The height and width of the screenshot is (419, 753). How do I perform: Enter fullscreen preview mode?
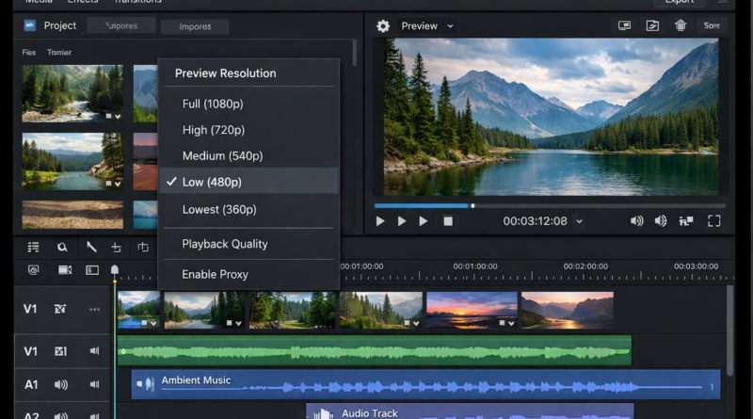[714, 221]
